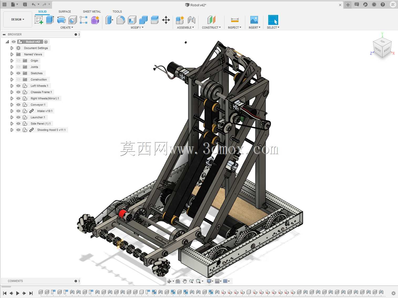Jump to timeline beginning
Screen dimensions: 398x298
click(5, 293)
